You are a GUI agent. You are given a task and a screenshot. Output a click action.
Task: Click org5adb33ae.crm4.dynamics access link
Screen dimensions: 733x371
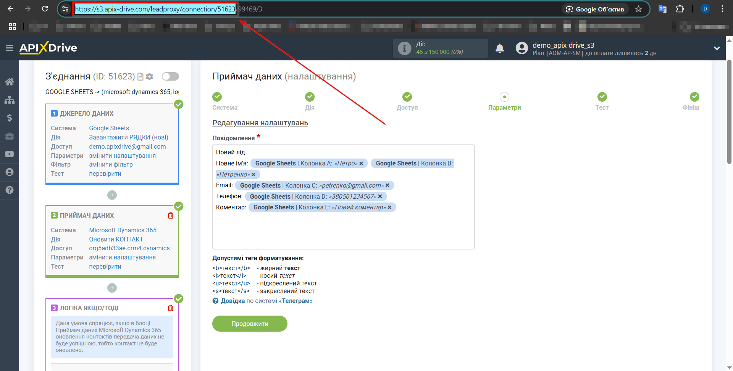click(x=129, y=248)
